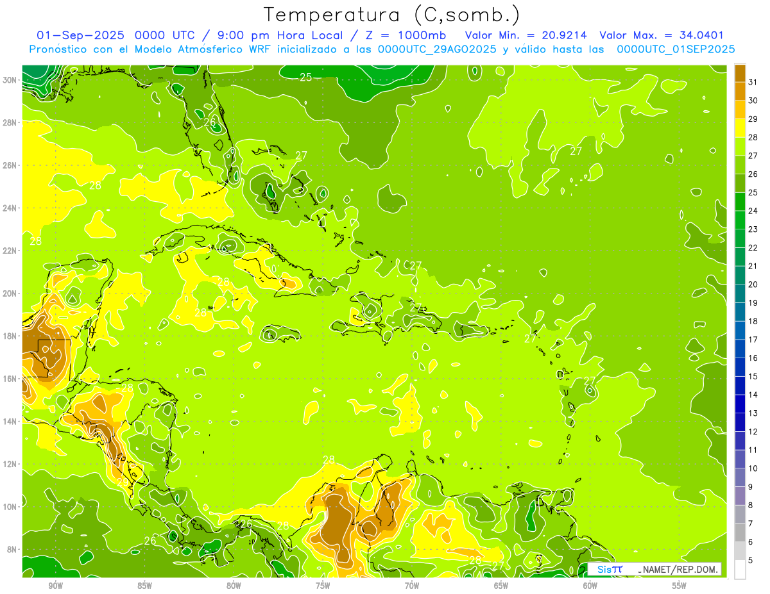
Task: Click the "0000UTC_01SEP2025" end-of-subtitle valid timestamp
Action: coord(676,49)
